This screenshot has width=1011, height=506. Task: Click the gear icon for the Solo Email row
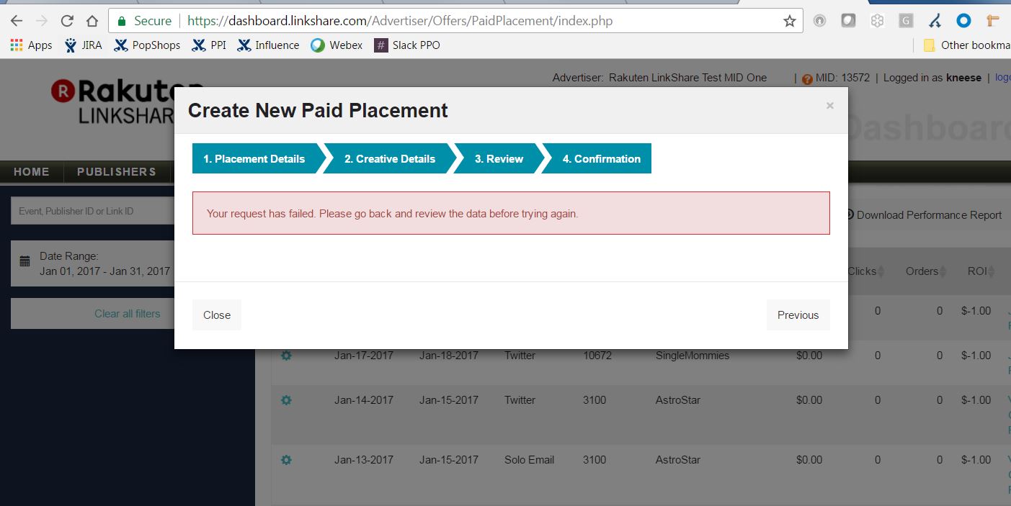click(x=286, y=460)
